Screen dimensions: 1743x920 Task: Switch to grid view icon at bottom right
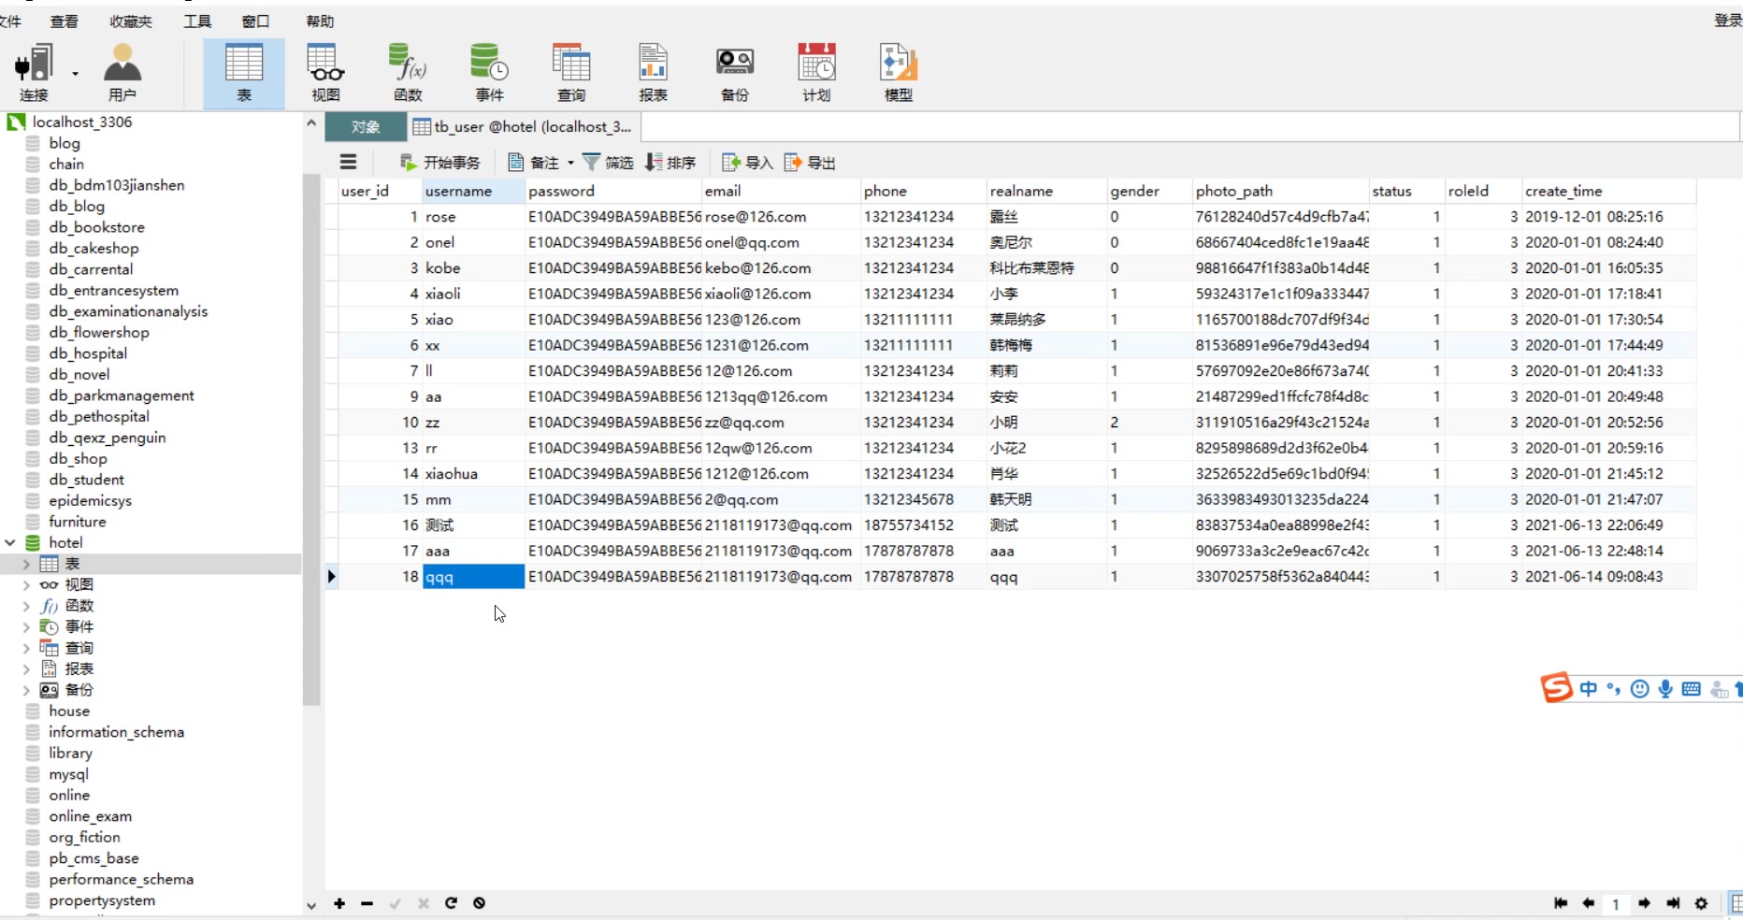(x=1736, y=903)
